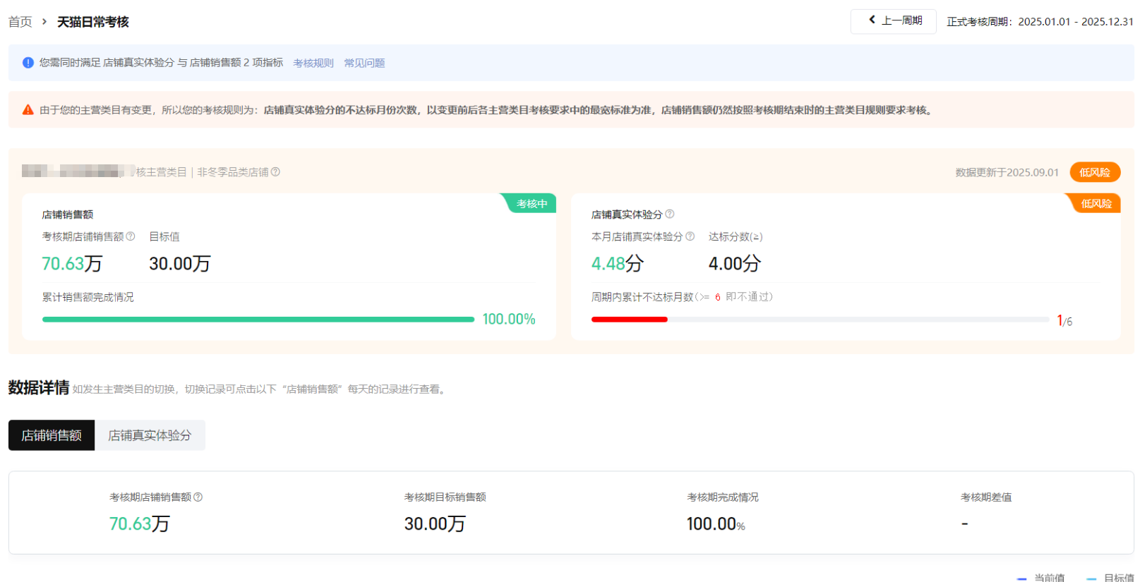Viewport: 1140px width, 582px height.
Task: Click the blue info icon in notice banner
Action: click(x=28, y=63)
